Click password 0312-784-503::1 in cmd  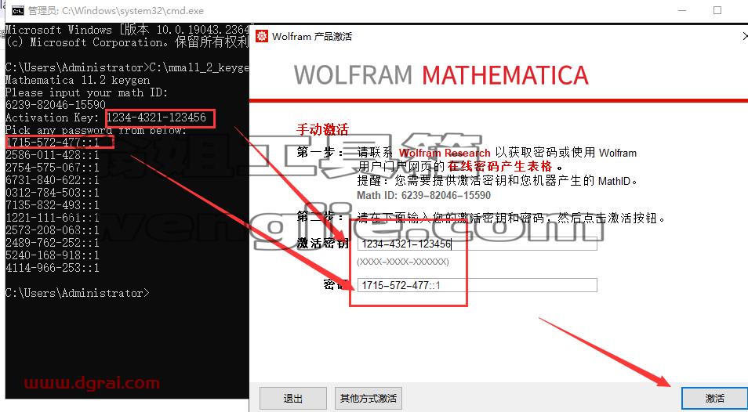tap(53, 193)
